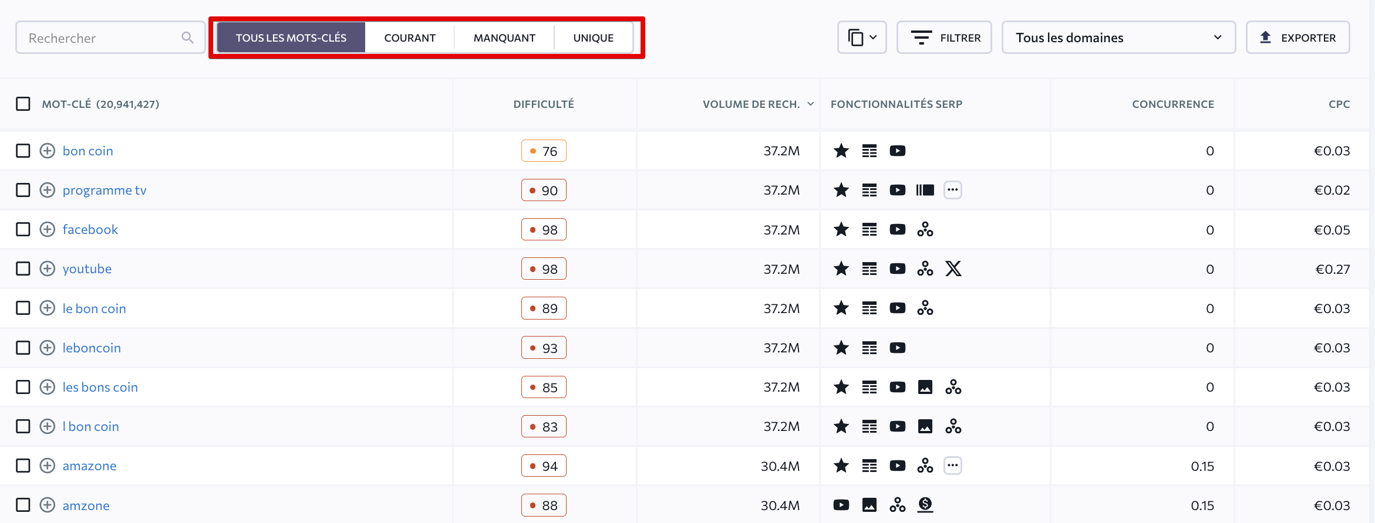Add 'les bons coin' keyword with plus icon
This screenshot has height=523, width=1375.
click(x=48, y=387)
